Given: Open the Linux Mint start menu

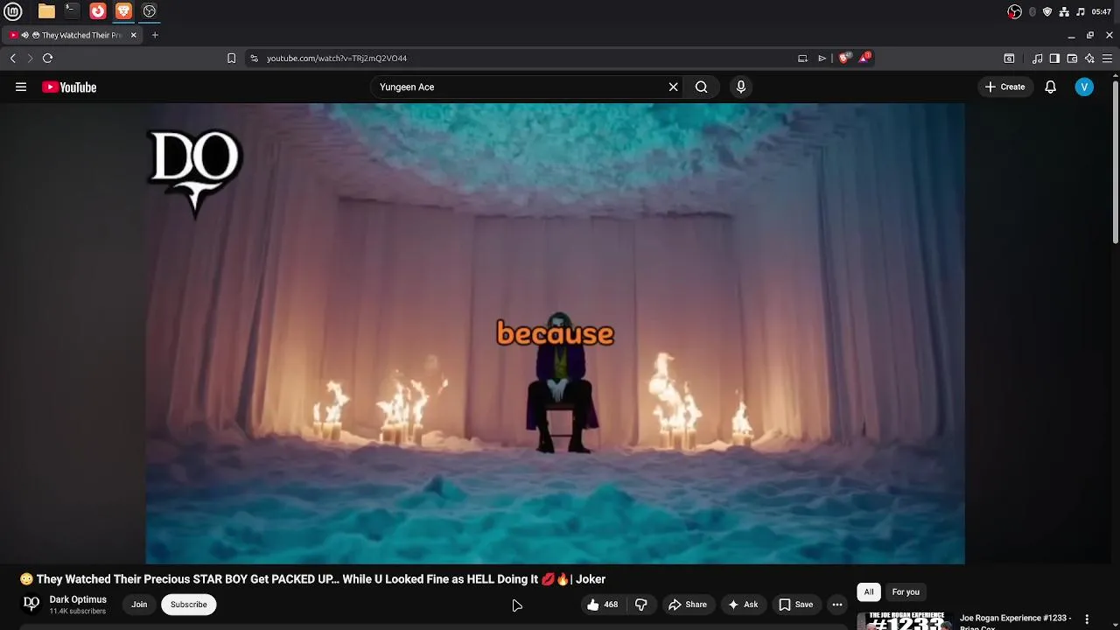Looking at the screenshot, I should [13, 11].
